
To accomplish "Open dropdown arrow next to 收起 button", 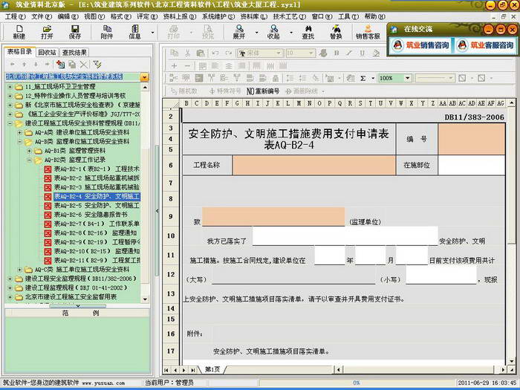I will pos(291,33).
